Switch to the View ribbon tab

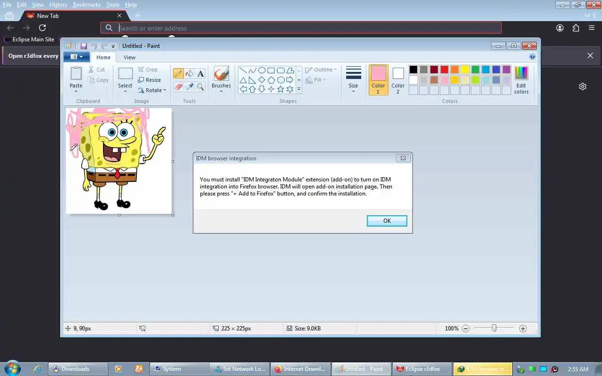point(129,57)
